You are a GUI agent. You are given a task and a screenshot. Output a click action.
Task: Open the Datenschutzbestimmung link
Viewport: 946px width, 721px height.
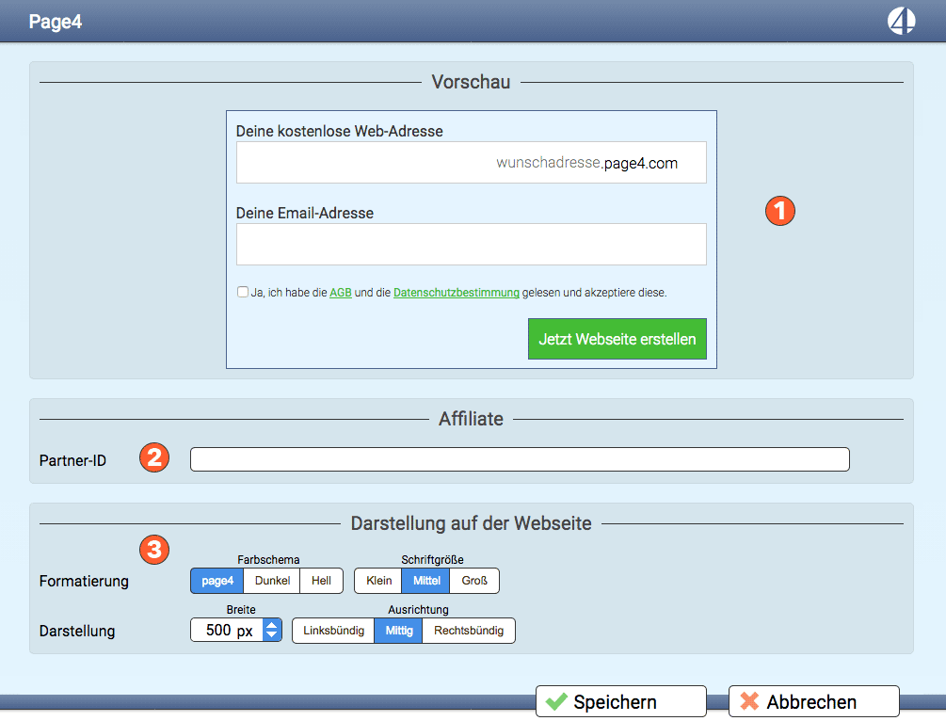[x=457, y=293]
